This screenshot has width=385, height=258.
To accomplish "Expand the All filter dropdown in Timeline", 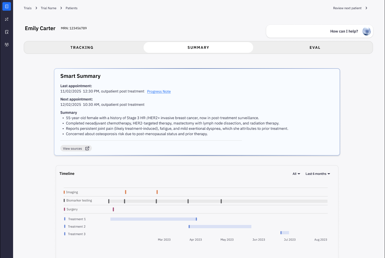I will click(x=296, y=174).
